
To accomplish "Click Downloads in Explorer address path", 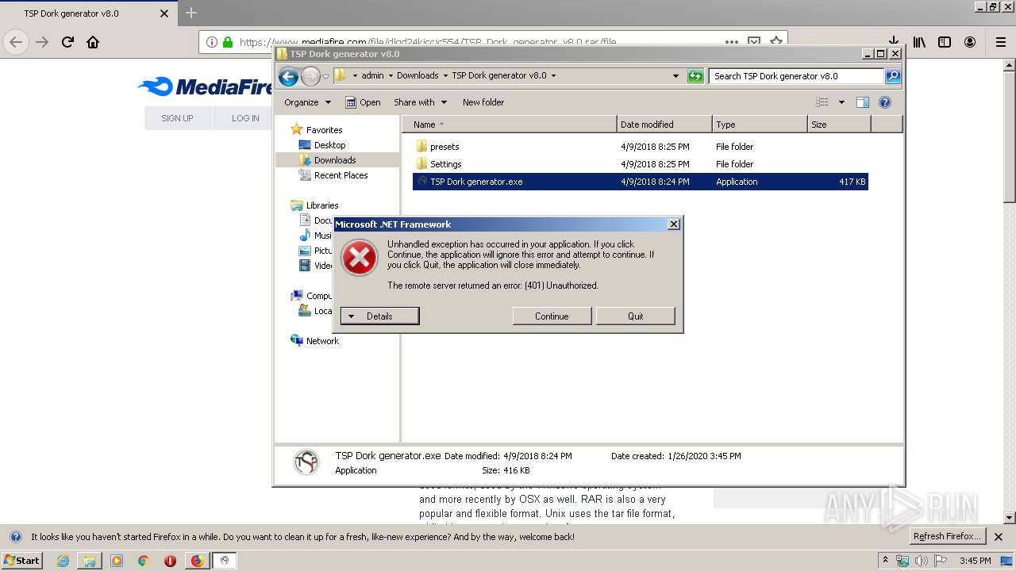I will [418, 76].
